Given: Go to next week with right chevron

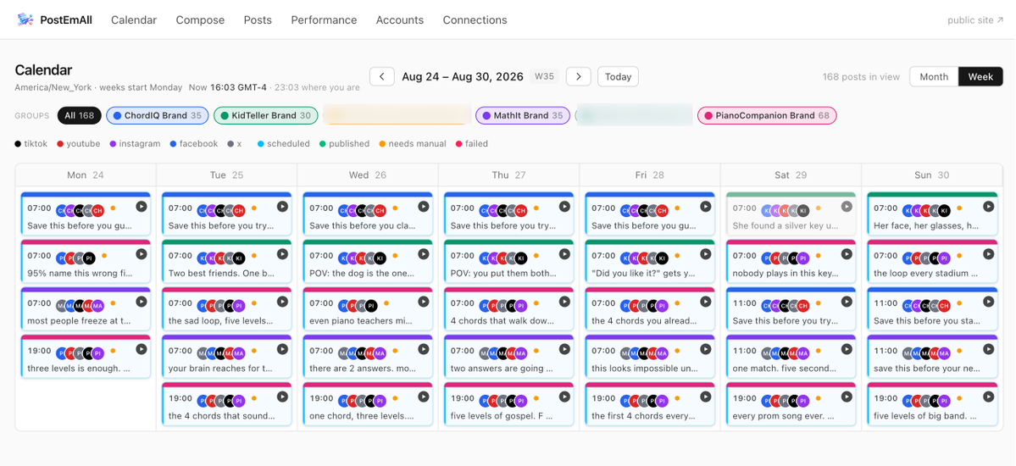Looking at the screenshot, I should coord(579,76).
